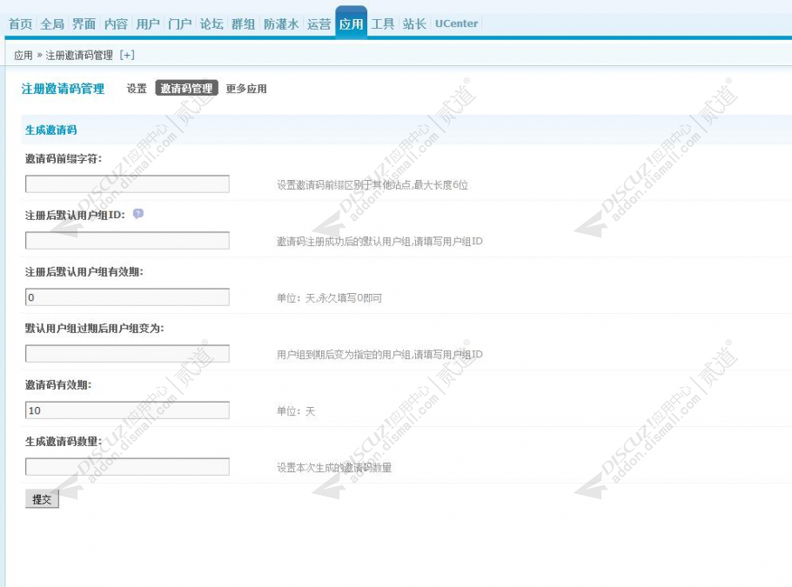
Task: Open the 界面 menu
Action: coord(82,24)
